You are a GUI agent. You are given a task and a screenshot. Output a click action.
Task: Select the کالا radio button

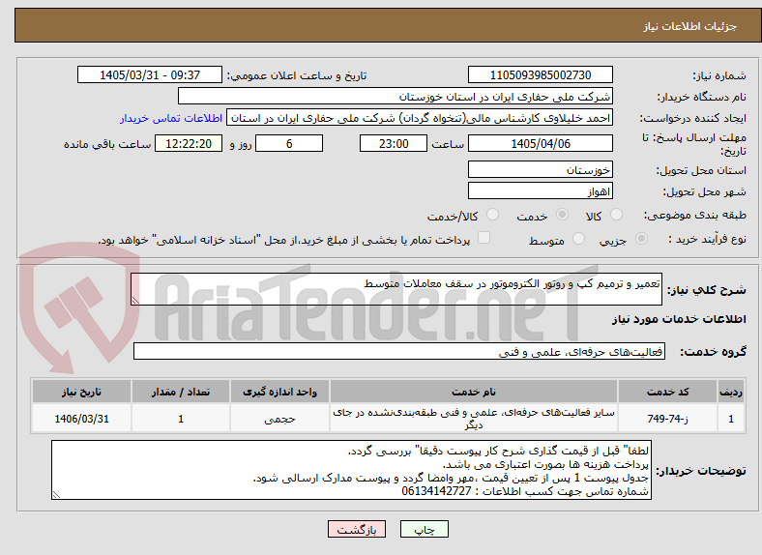click(x=616, y=215)
